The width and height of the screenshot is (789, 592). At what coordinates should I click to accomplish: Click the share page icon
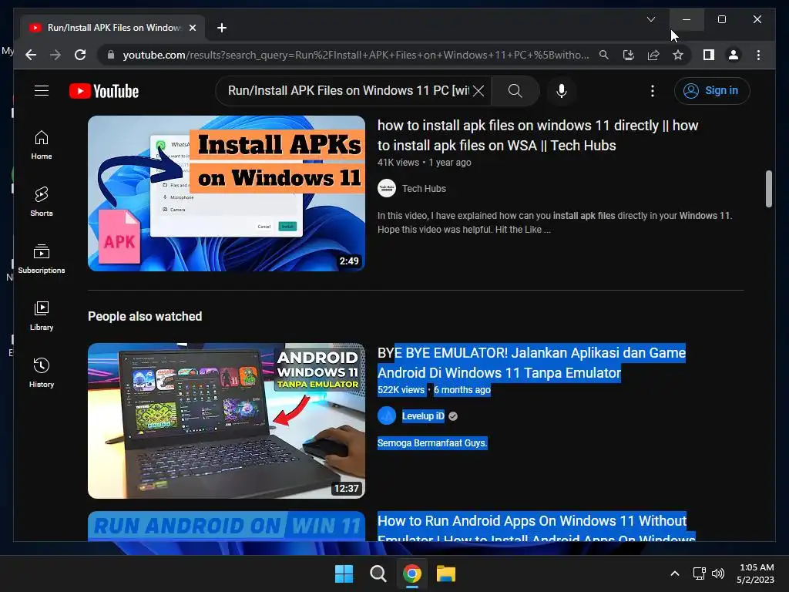point(653,55)
